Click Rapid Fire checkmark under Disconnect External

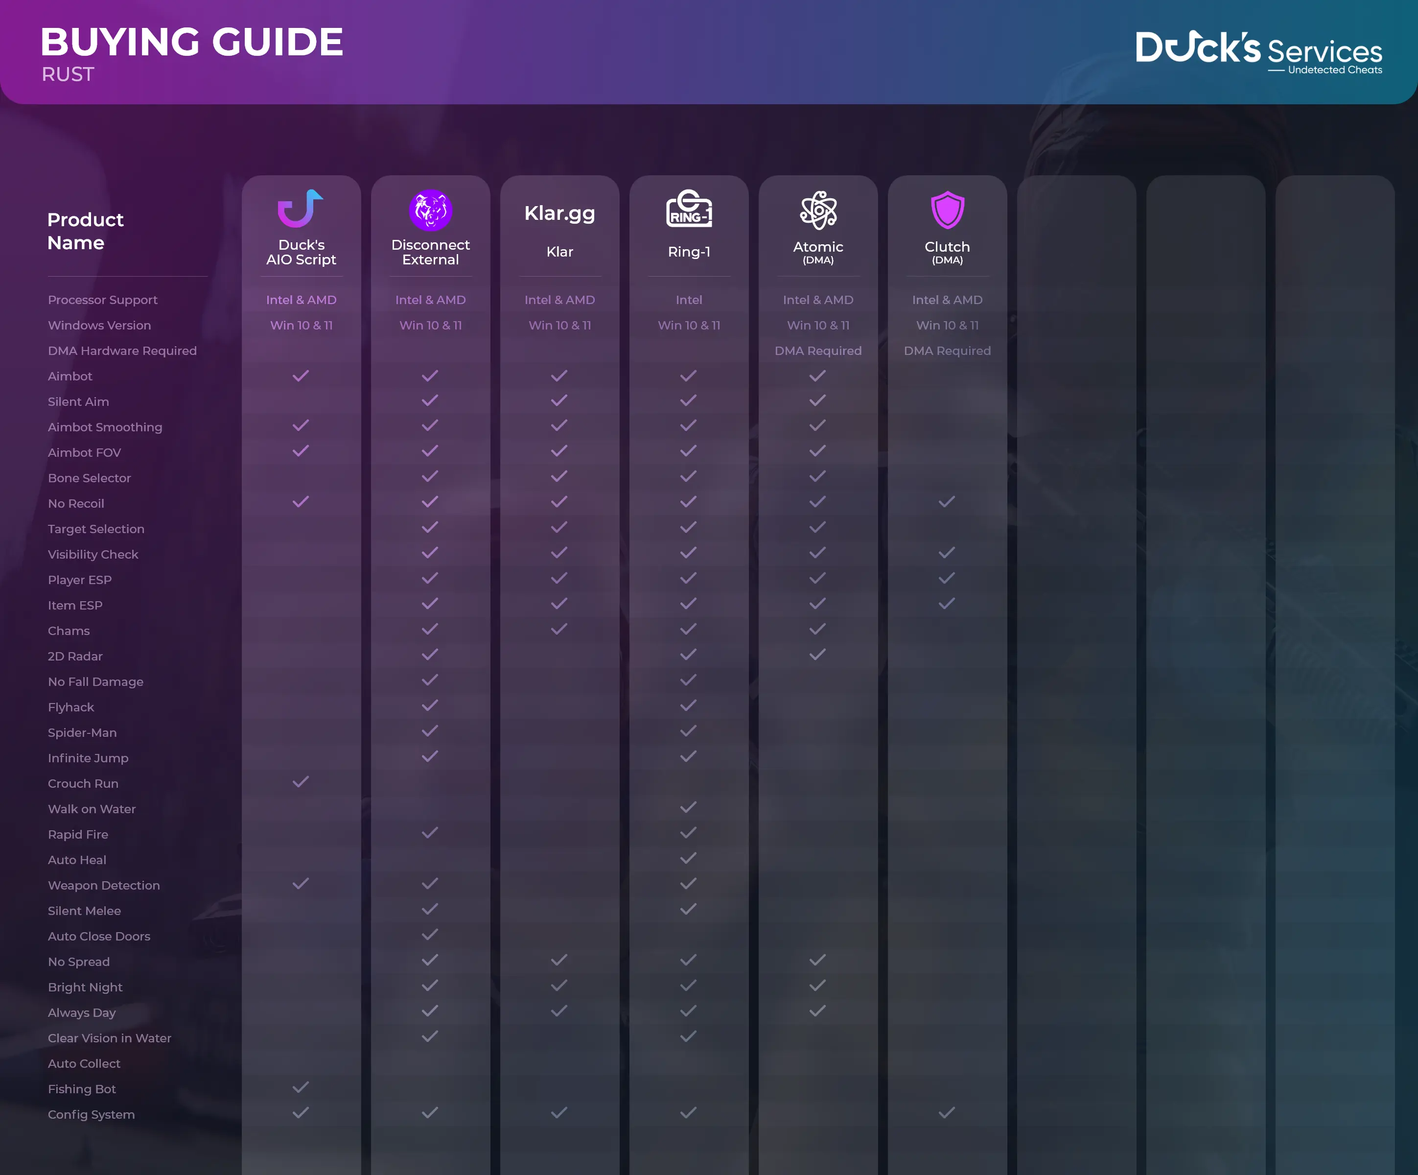pyautogui.click(x=430, y=833)
